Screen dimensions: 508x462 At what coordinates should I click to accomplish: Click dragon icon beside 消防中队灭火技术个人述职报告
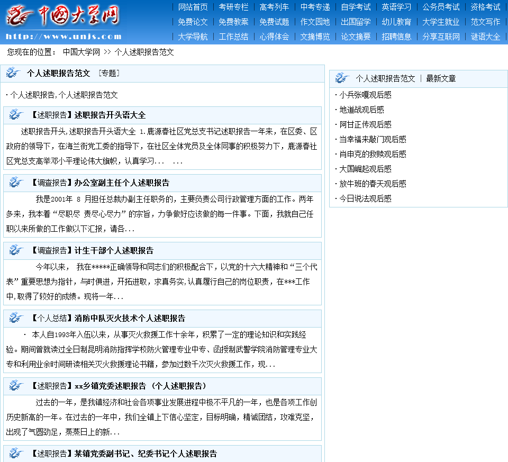(16, 318)
